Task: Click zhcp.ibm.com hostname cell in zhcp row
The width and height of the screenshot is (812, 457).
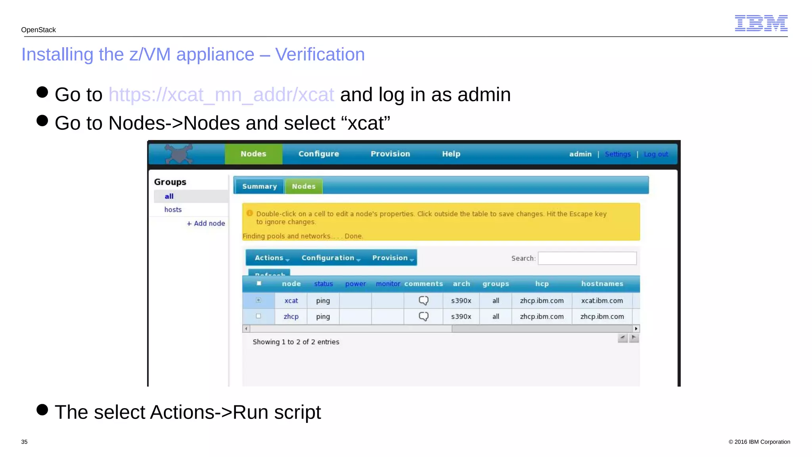Action: coord(602,317)
